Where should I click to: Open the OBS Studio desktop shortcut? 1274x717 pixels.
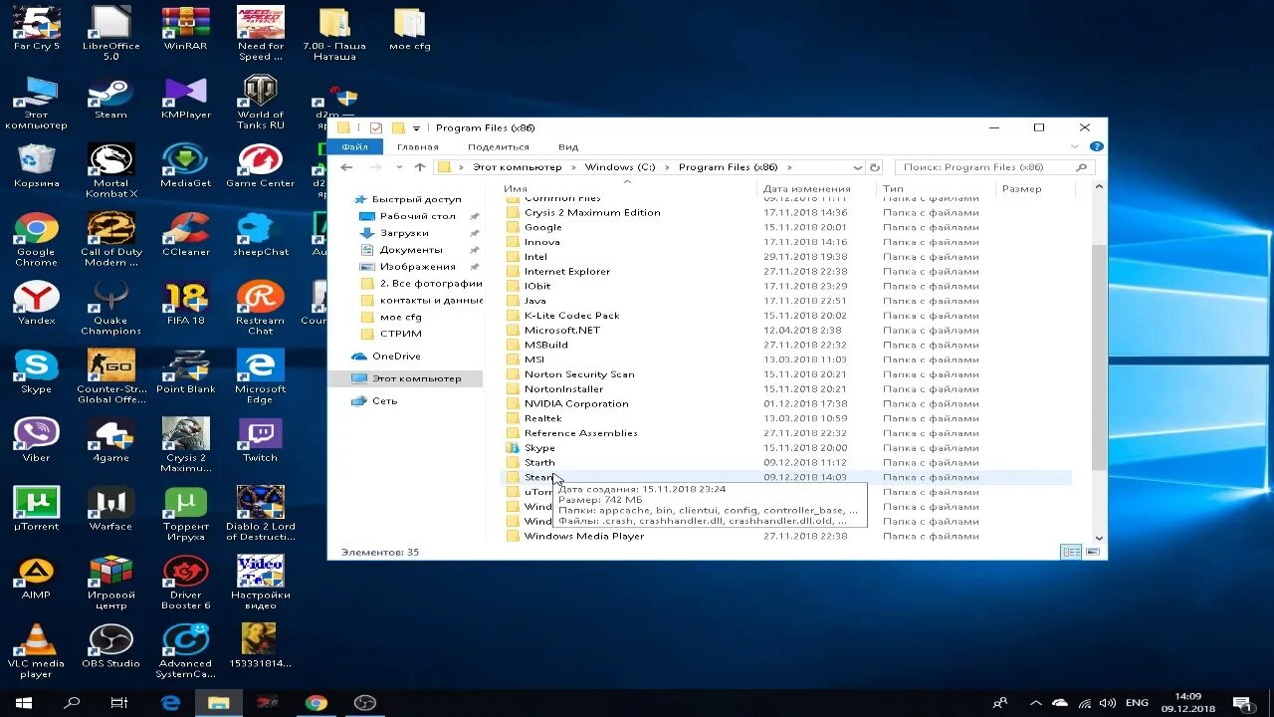[x=110, y=645]
